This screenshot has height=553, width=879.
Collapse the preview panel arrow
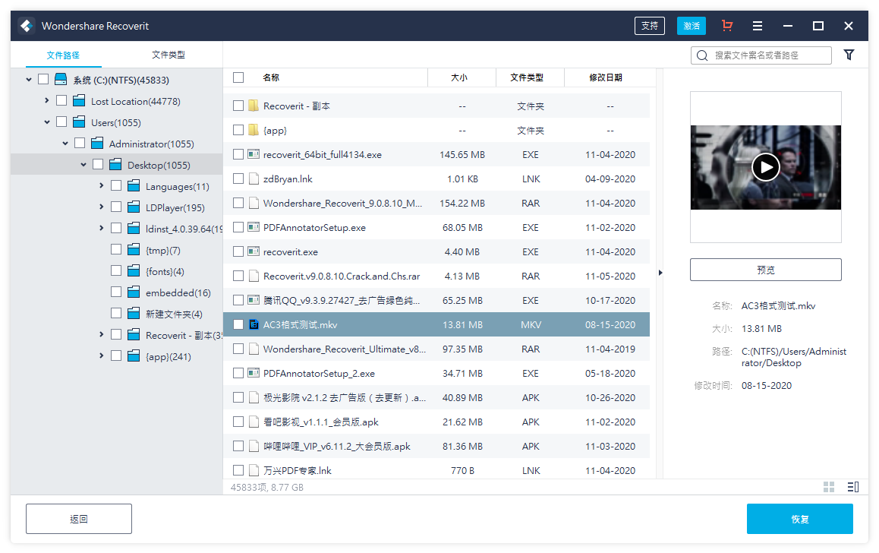click(660, 273)
